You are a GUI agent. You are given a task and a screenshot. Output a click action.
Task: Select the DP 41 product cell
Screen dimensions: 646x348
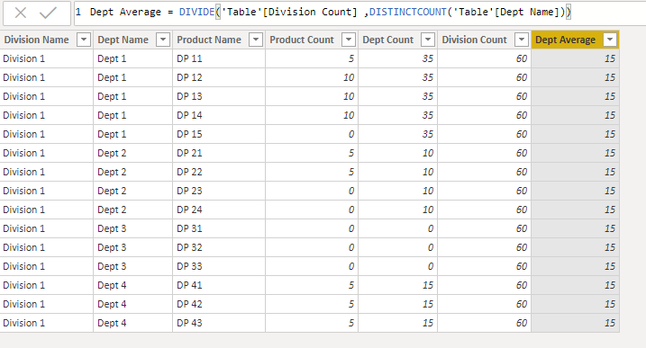[219, 285]
